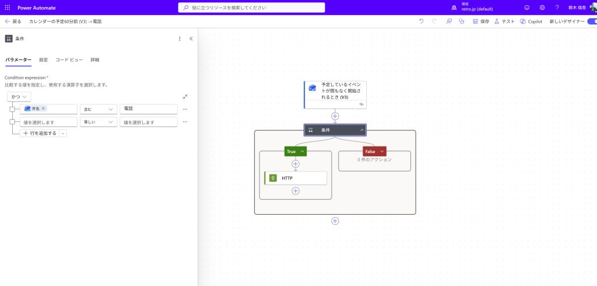597x286 pixels.
Task: Open the flow checker stethoscope icon
Action: point(461,22)
